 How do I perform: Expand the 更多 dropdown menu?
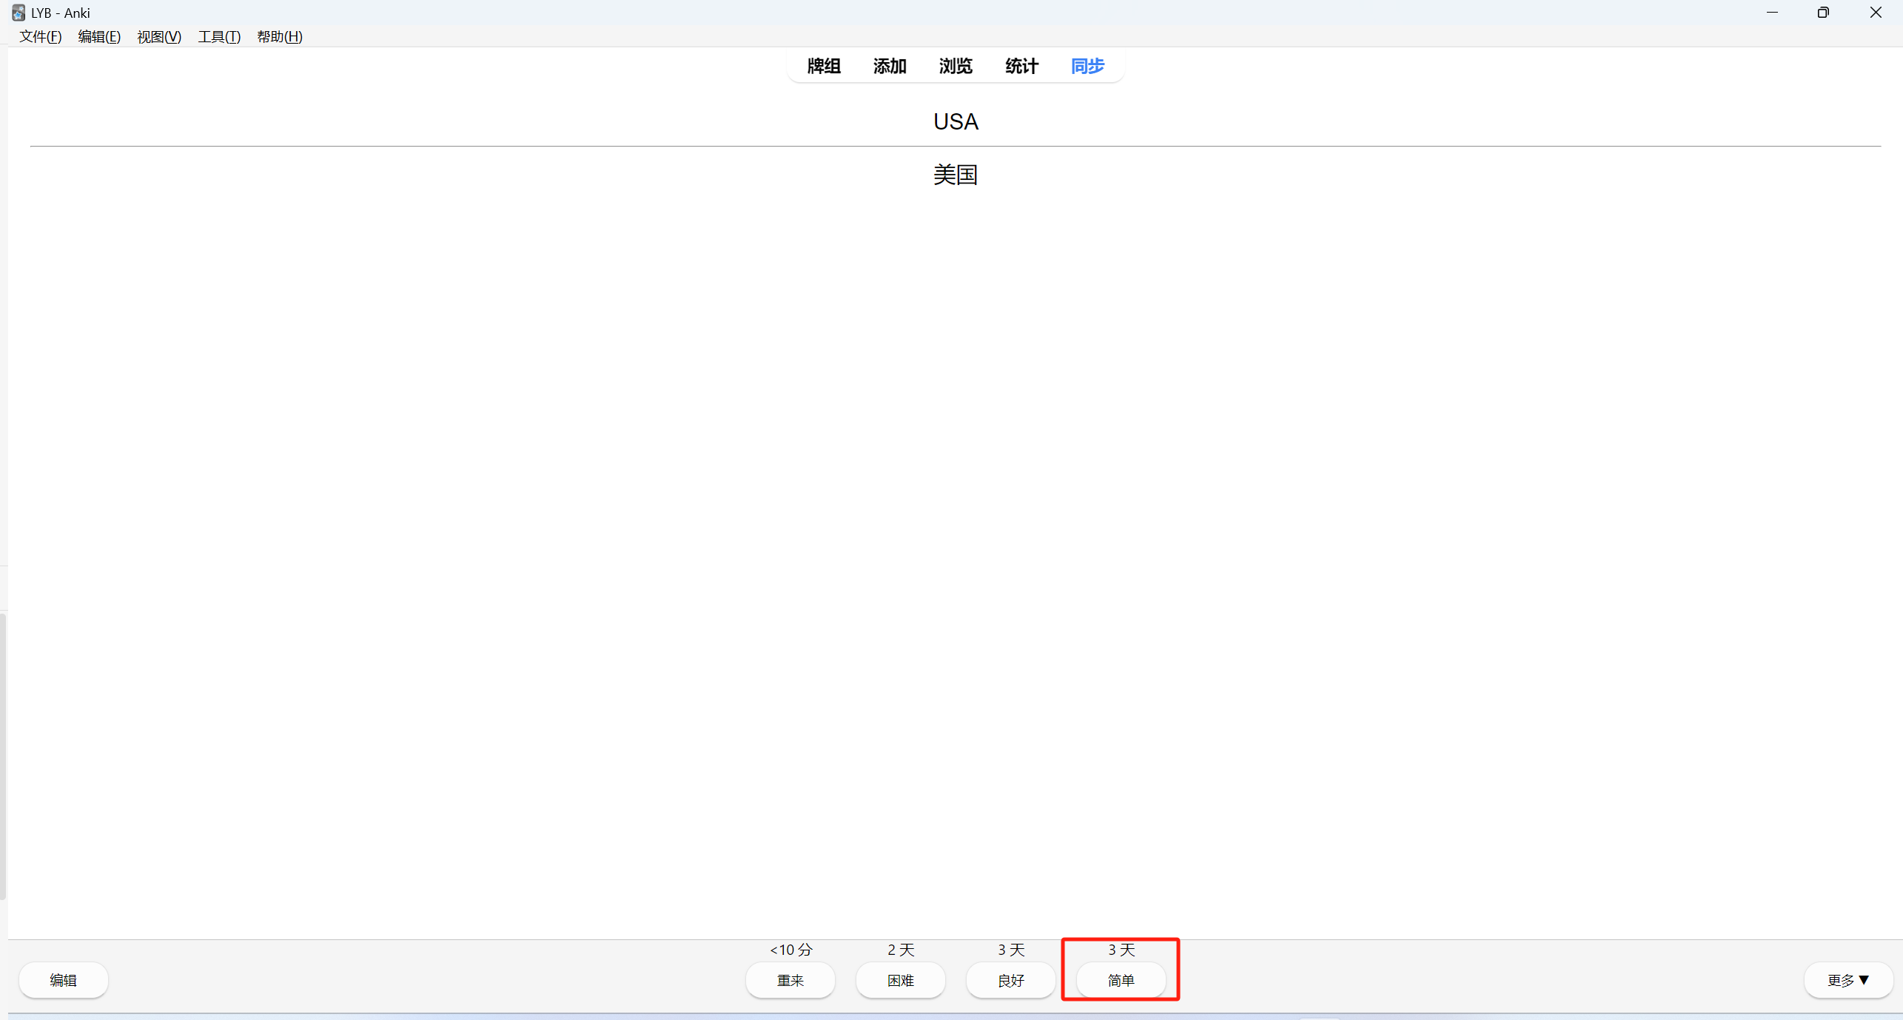[1847, 980]
